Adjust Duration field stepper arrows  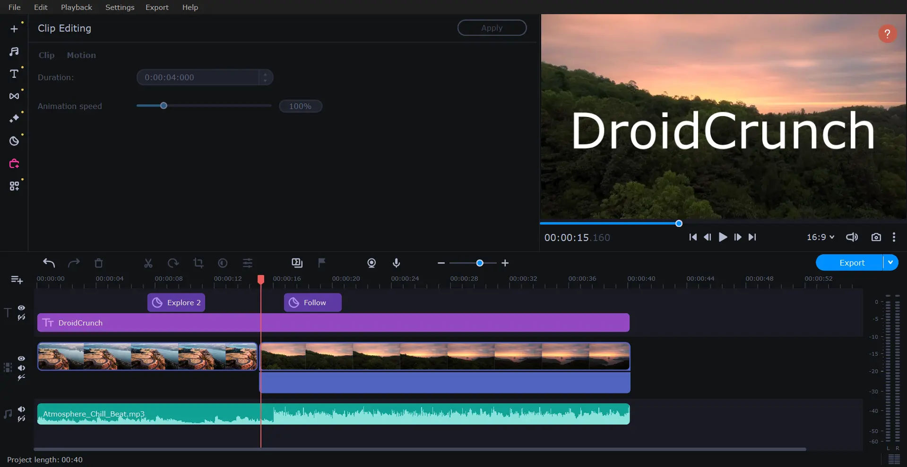265,77
